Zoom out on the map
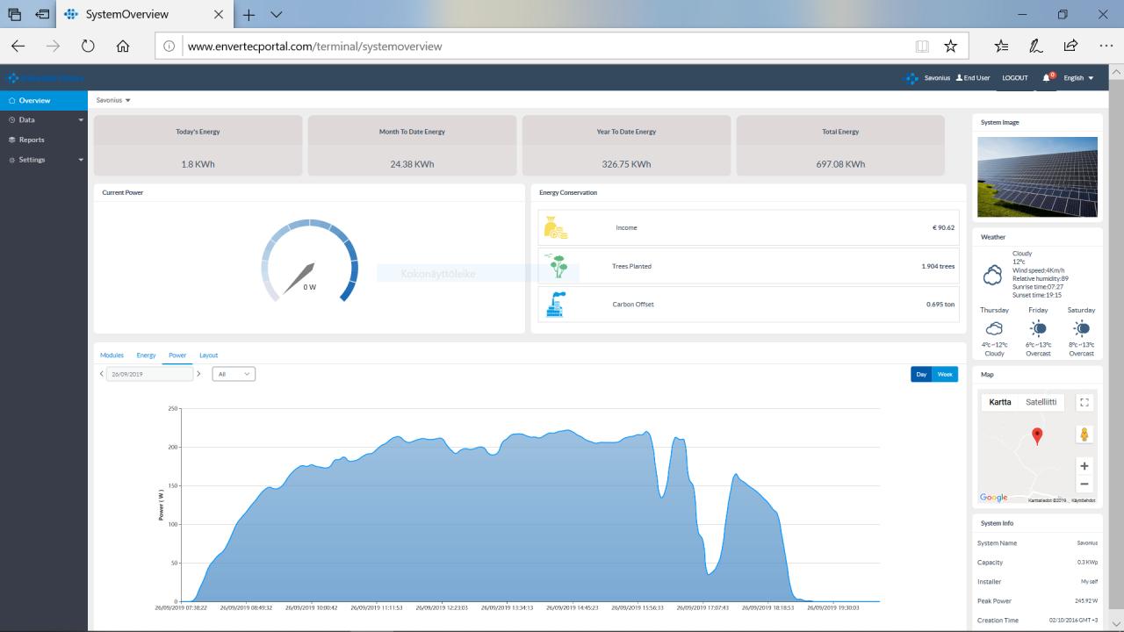Viewport: 1124px width, 632px height. click(1084, 484)
